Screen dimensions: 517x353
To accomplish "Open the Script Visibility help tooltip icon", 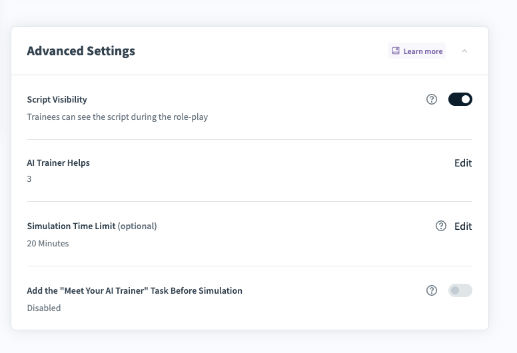I will [x=432, y=99].
